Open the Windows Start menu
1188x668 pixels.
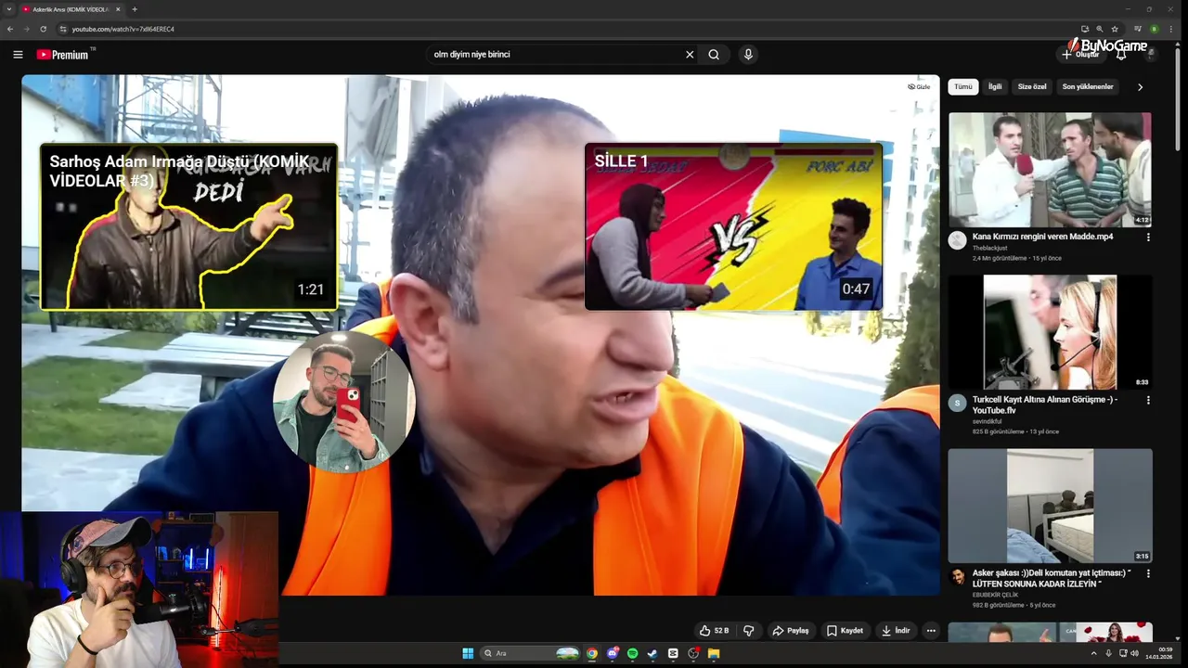468,653
